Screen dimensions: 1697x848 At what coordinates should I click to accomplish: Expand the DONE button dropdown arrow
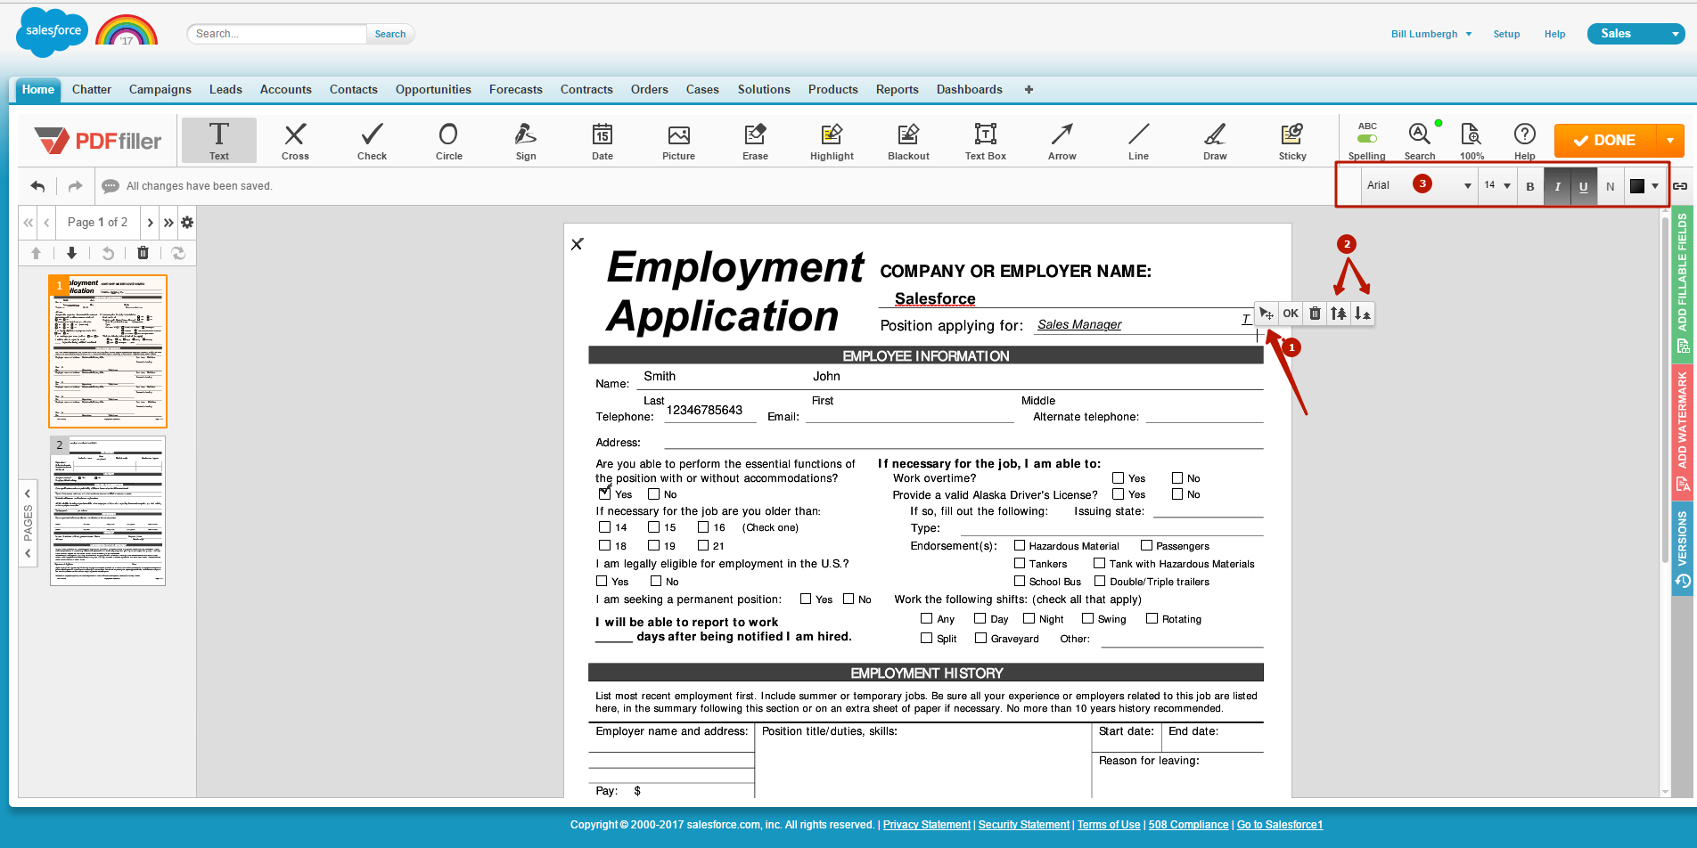[x=1669, y=141]
